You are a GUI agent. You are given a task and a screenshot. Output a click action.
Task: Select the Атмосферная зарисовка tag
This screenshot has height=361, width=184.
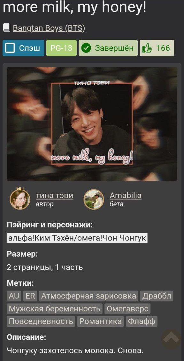pos(89,296)
